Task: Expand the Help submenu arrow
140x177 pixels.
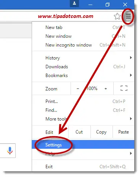Action: [131, 153]
